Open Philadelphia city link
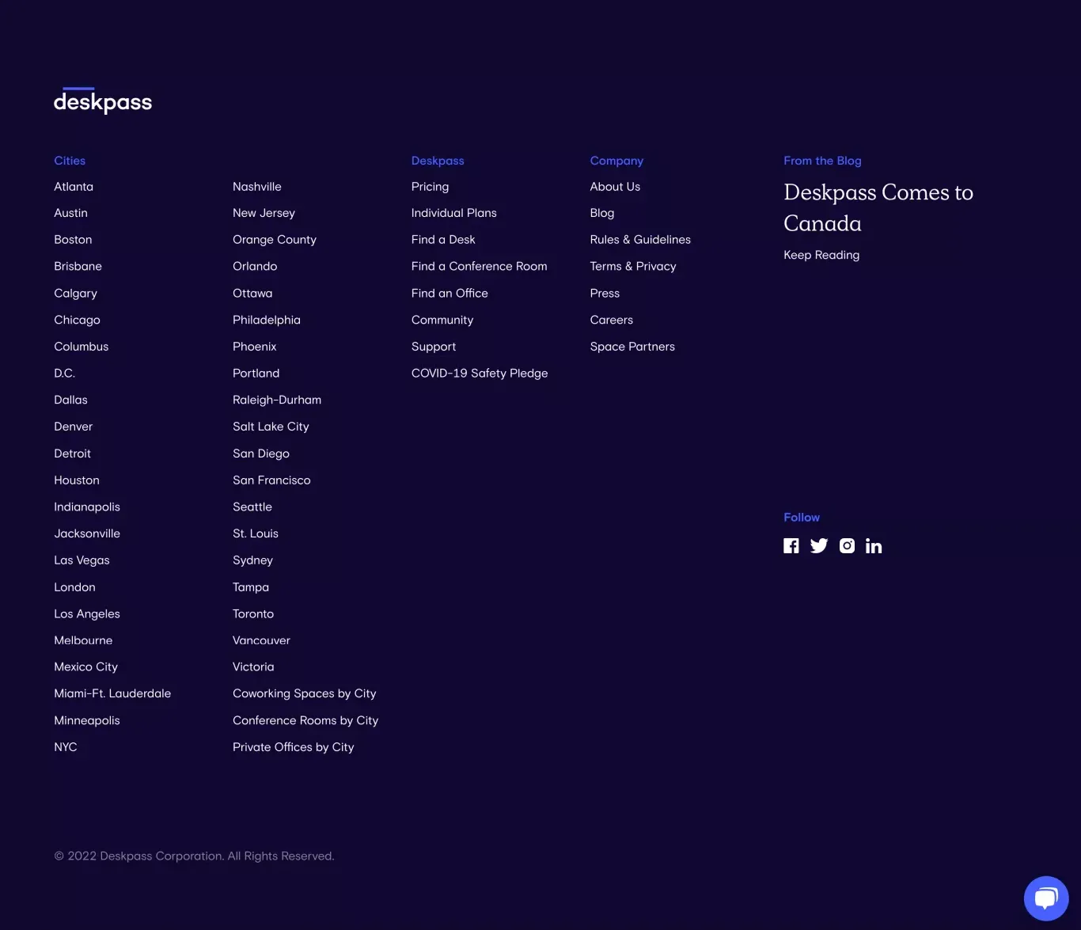Viewport: 1081px width, 930px height. [x=267, y=320]
